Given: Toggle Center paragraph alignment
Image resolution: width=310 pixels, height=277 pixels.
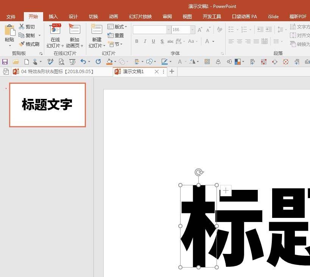Looking at the screenshot, I should (x=240, y=41).
